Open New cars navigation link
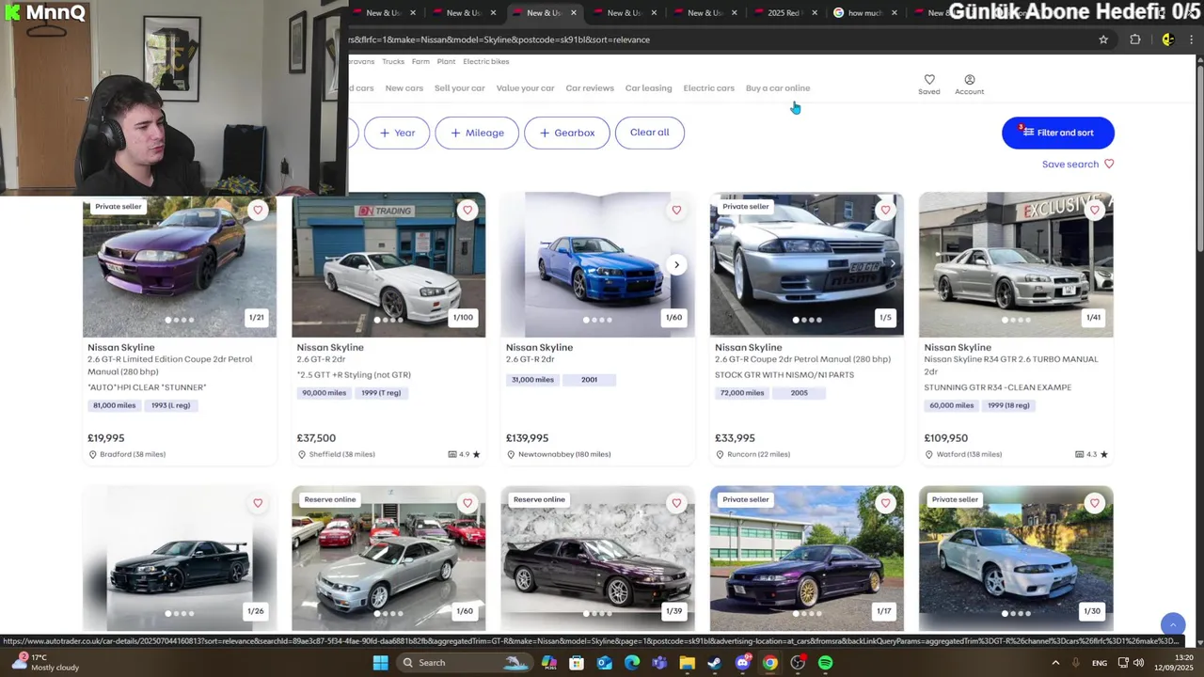Viewport: 1204px width, 677px height. (404, 87)
